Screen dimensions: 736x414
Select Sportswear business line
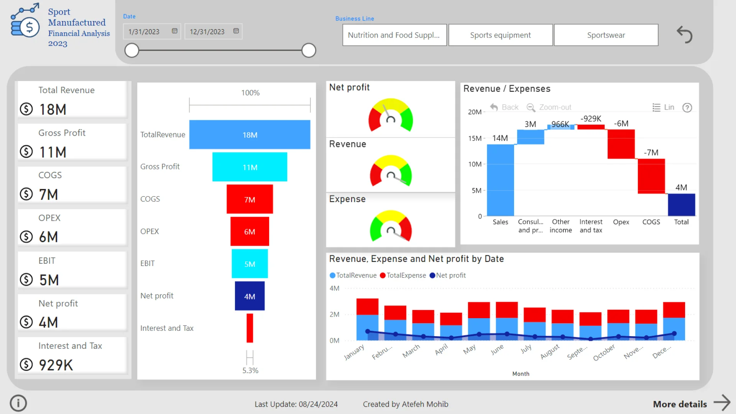[606, 35]
